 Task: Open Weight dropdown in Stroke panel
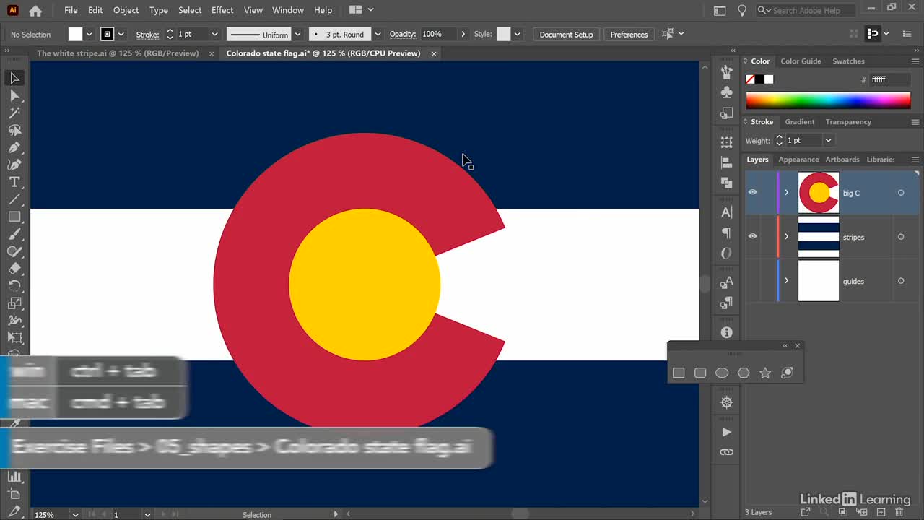coord(828,140)
